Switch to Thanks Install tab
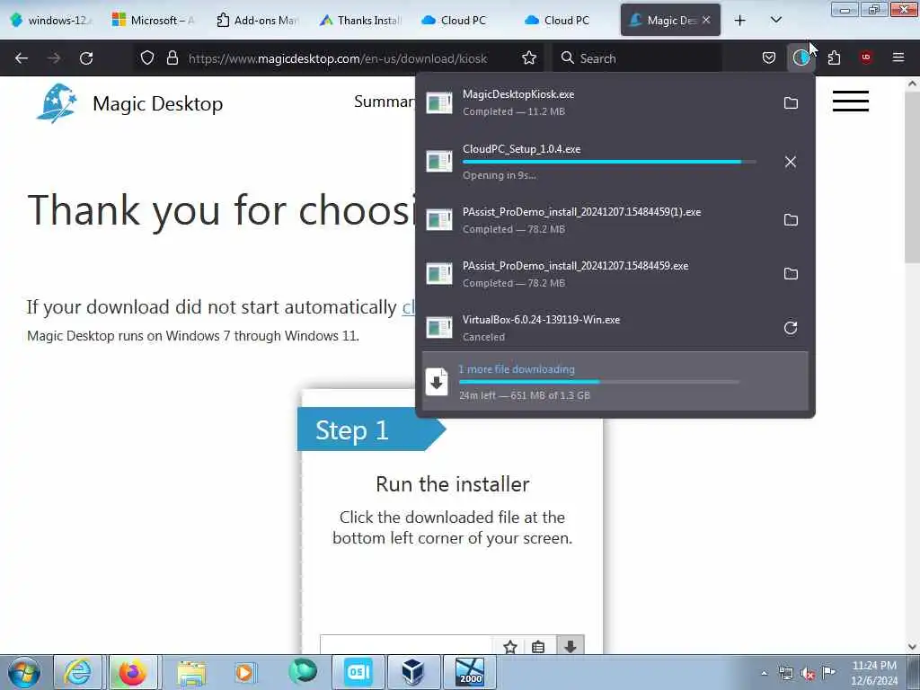Image resolution: width=920 pixels, height=690 pixels. coord(361,20)
